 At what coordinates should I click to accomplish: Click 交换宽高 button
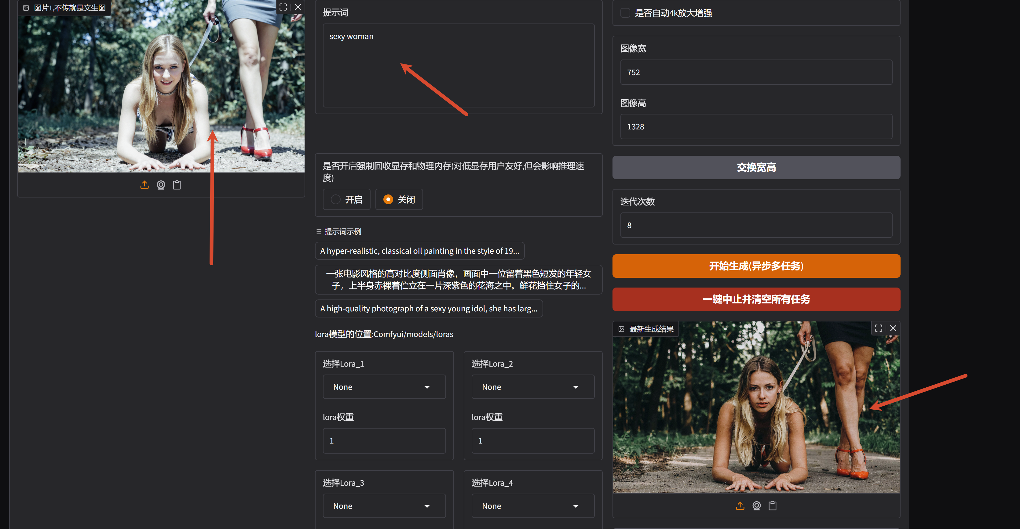[756, 167]
